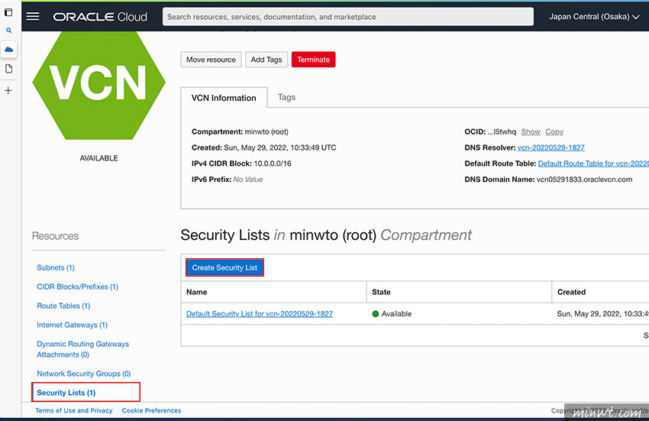This screenshot has height=421, width=649.
Task: Open CIDR Blocks/Prefixes (1) resource
Action: pyautogui.click(x=77, y=287)
